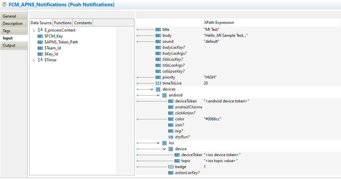Select the icon? element row

pos(179,125)
